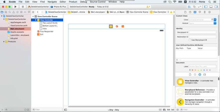
Task: Open the Debug menu
Action: coord(83,2)
